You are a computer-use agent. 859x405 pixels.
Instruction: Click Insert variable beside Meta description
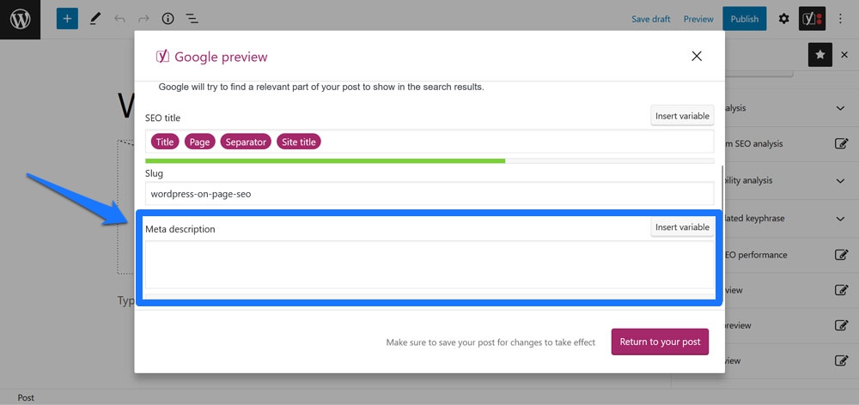(682, 227)
